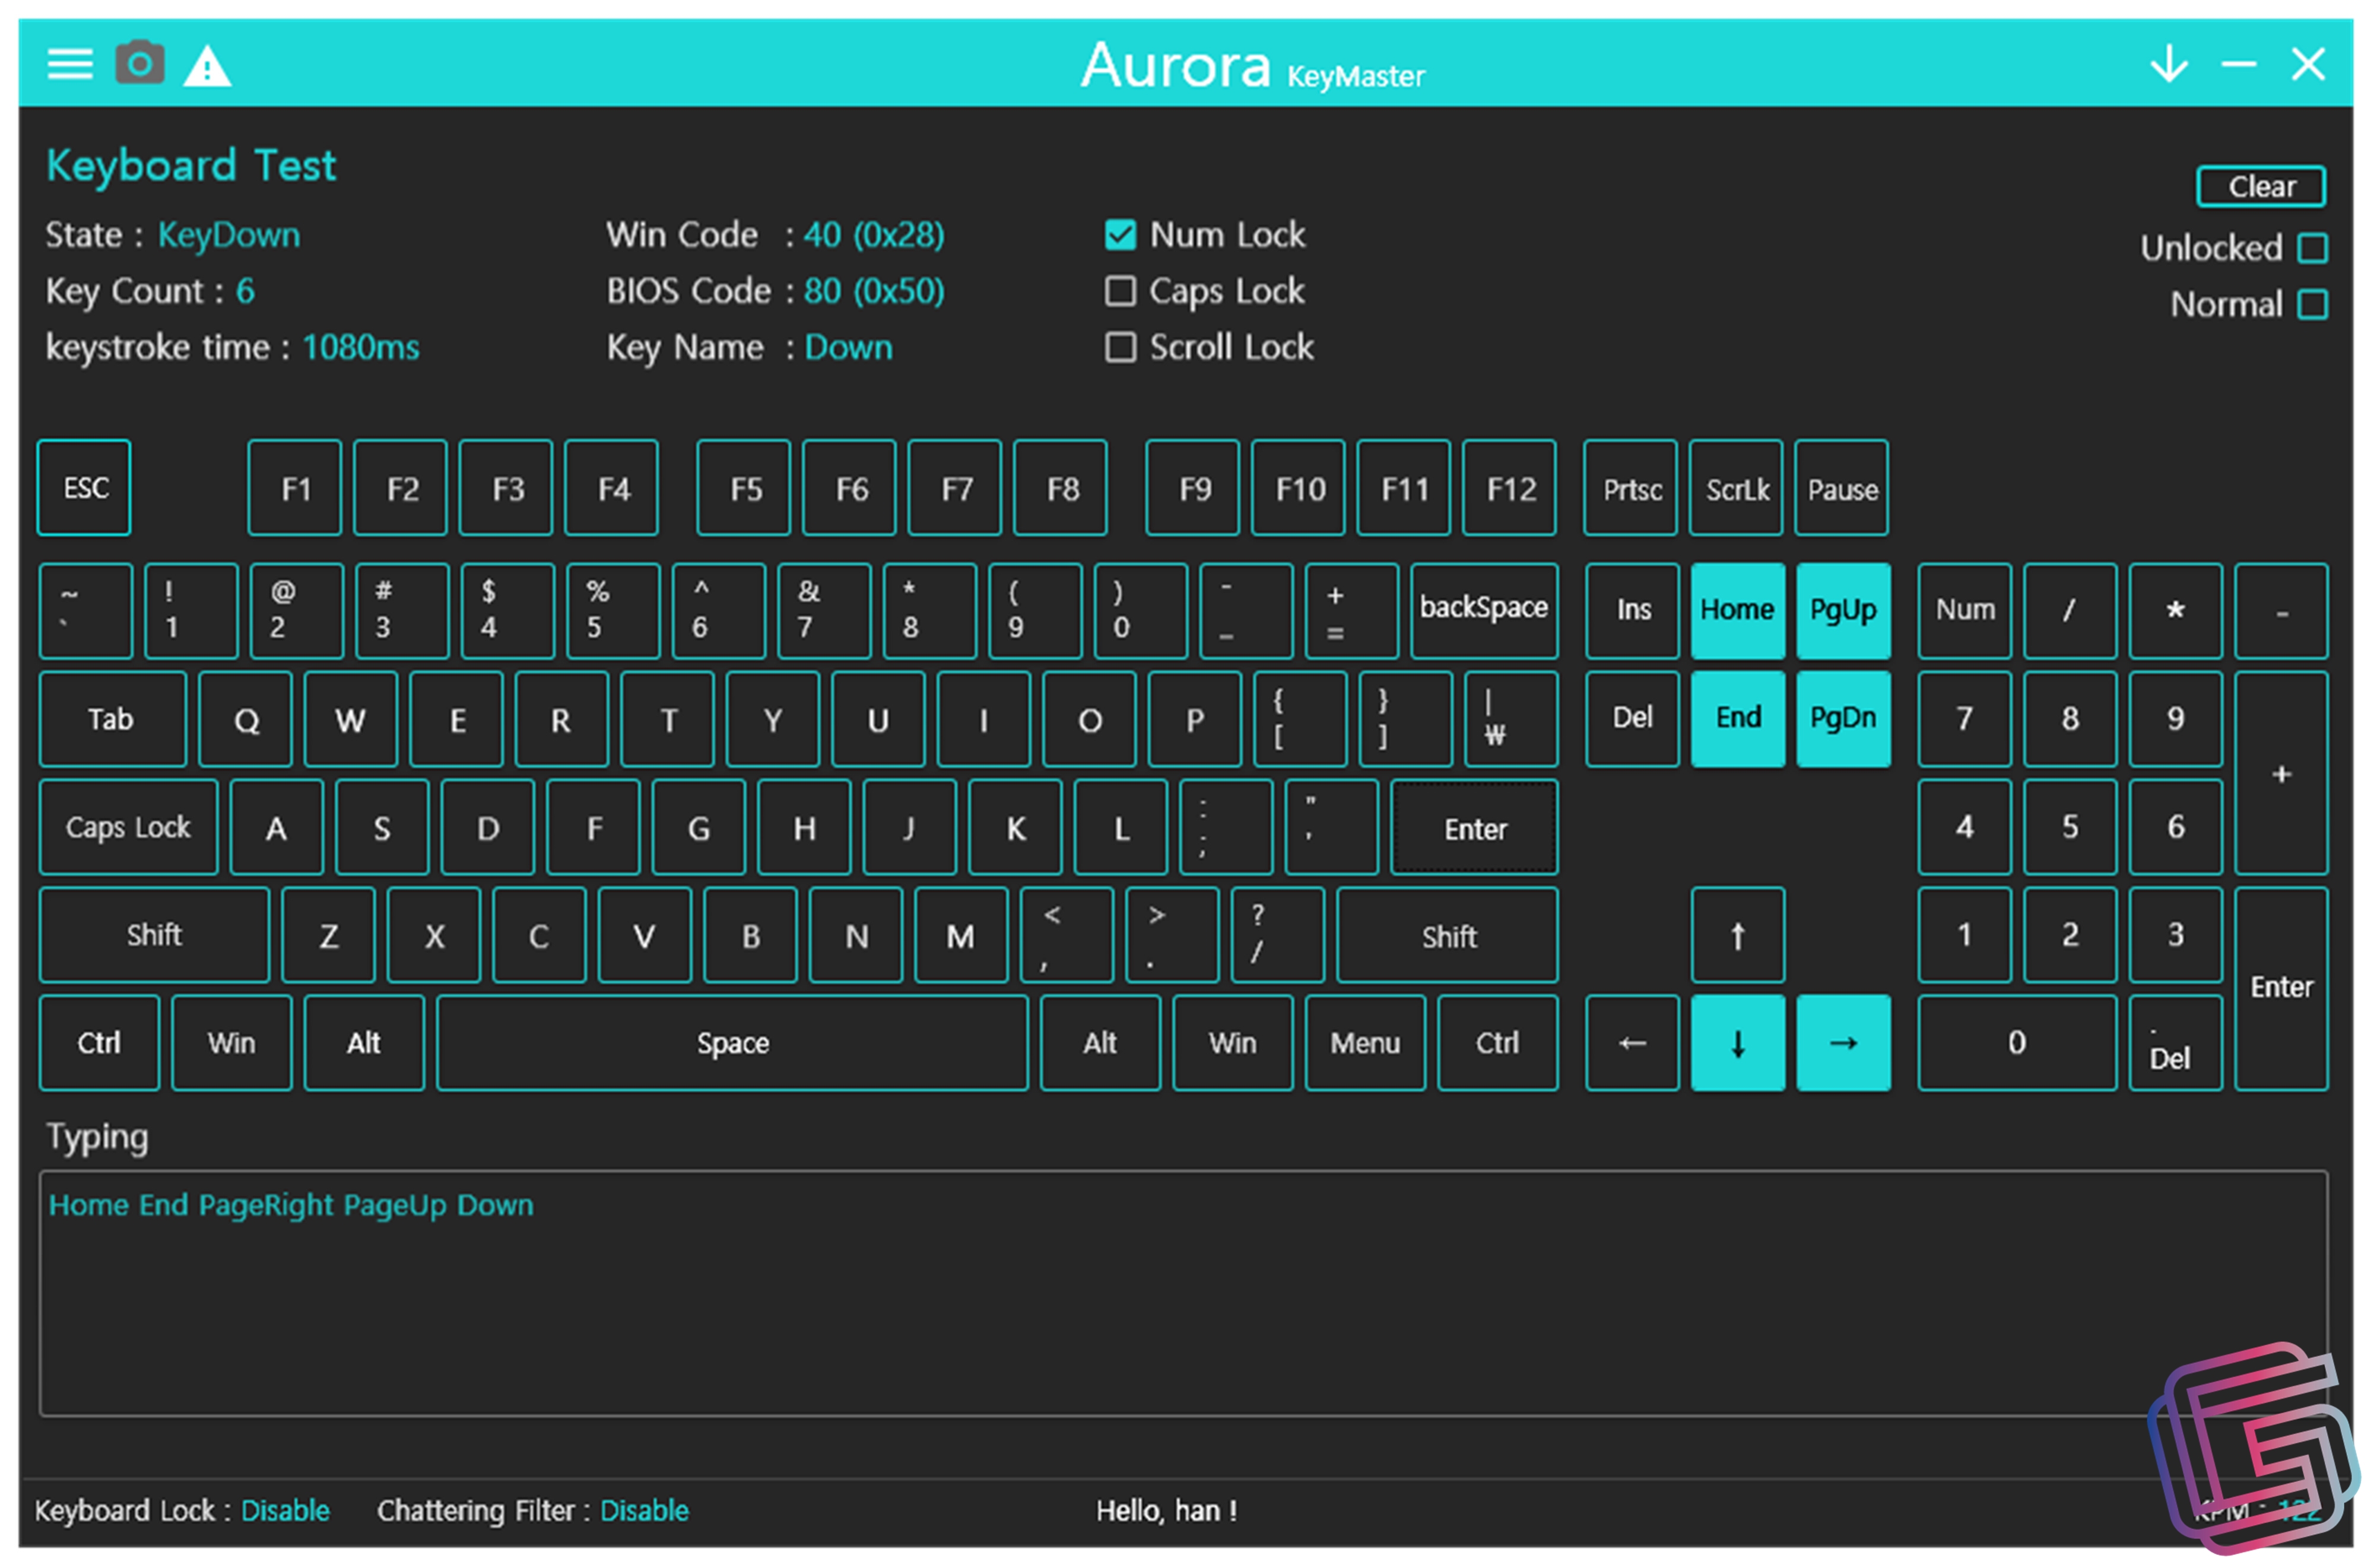Click the left Shift key
The height and width of the screenshot is (1568, 2374).
(x=154, y=935)
